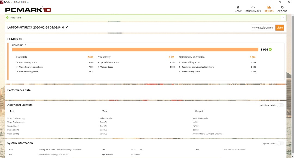The height and width of the screenshot is (158, 294).
Task: Click the Essentials score 7 896
Action: click(90, 57)
